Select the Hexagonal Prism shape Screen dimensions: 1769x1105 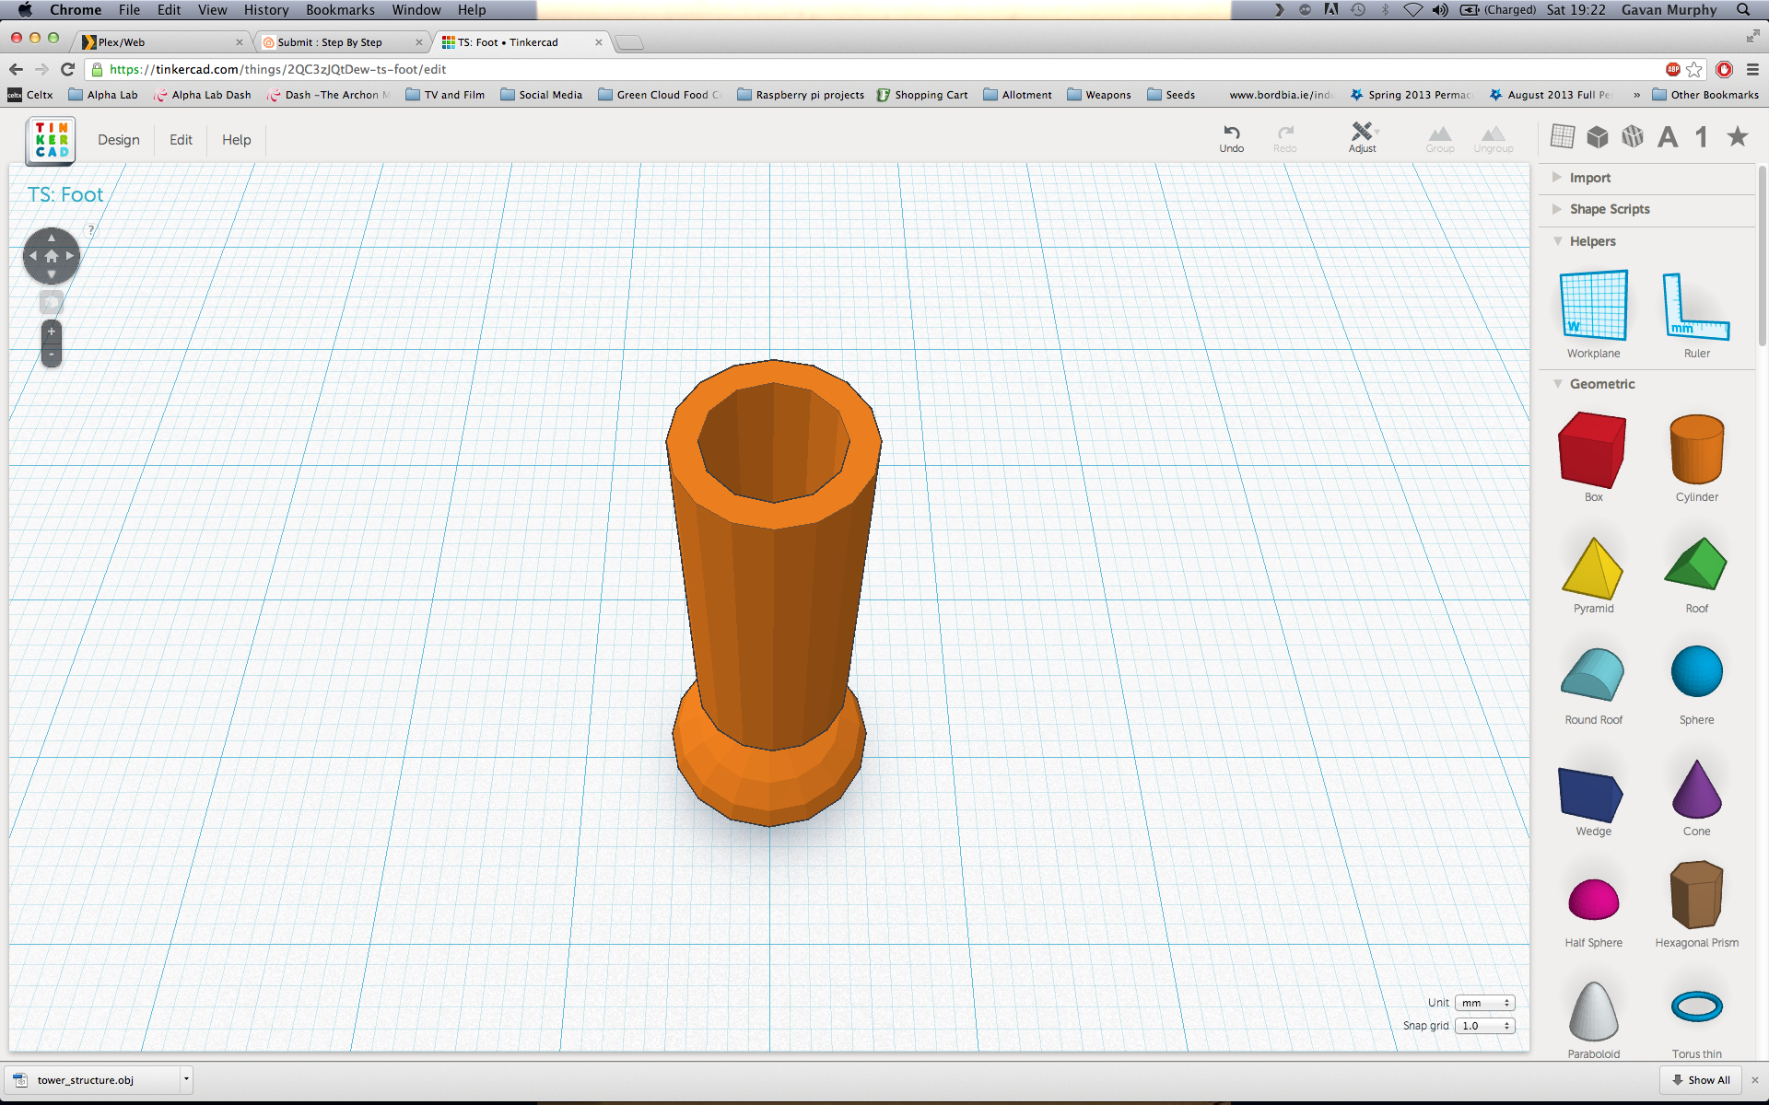point(1696,895)
